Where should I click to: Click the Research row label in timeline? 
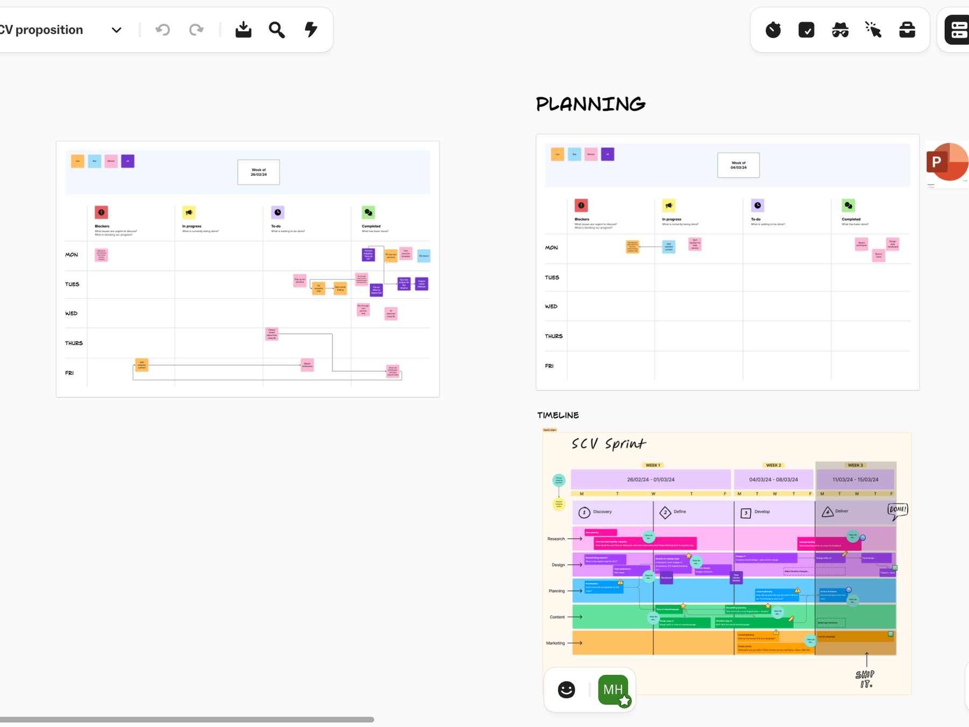(556, 539)
